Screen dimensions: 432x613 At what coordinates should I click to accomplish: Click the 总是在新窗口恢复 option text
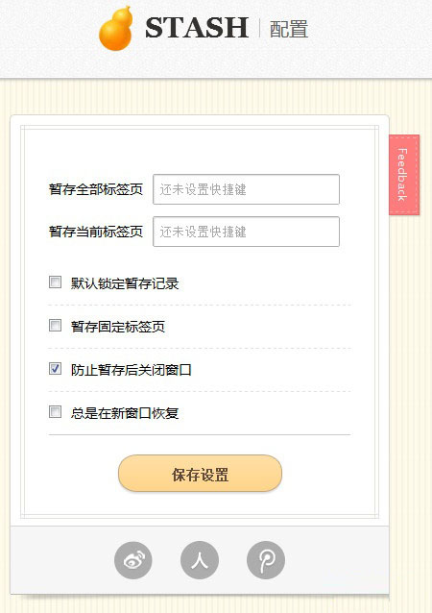point(125,413)
